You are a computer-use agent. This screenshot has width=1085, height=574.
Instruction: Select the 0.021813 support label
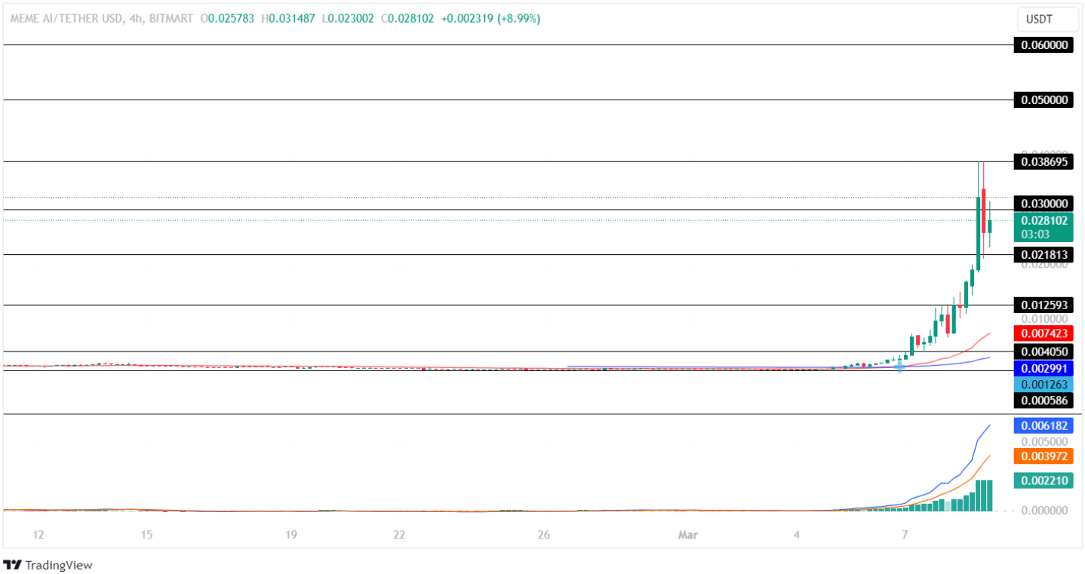click(x=1044, y=255)
